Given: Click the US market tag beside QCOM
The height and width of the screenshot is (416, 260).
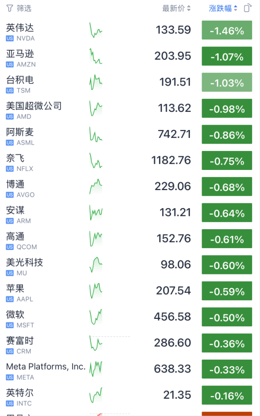Looking at the screenshot, I should pyautogui.click(x=10, y=247).
